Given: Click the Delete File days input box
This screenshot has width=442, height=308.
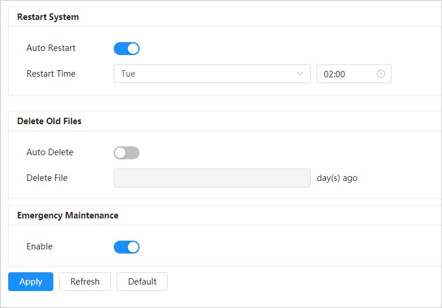Looking at the screenshot, I should (x=212, y=178).
